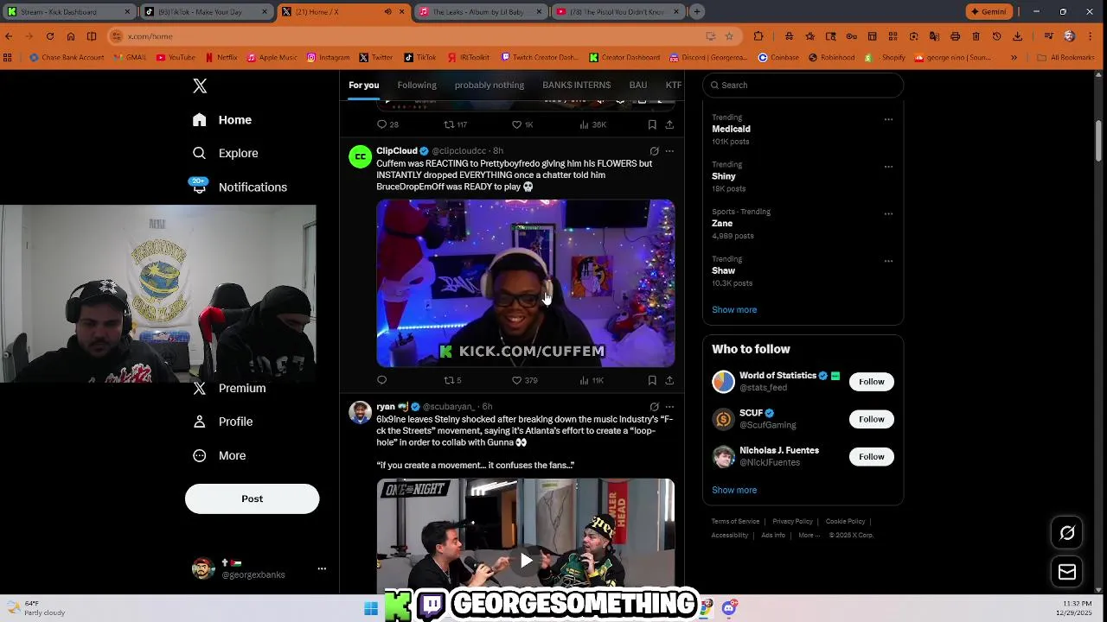
Task: Go to Home in X sidebar
Action: 223,120
